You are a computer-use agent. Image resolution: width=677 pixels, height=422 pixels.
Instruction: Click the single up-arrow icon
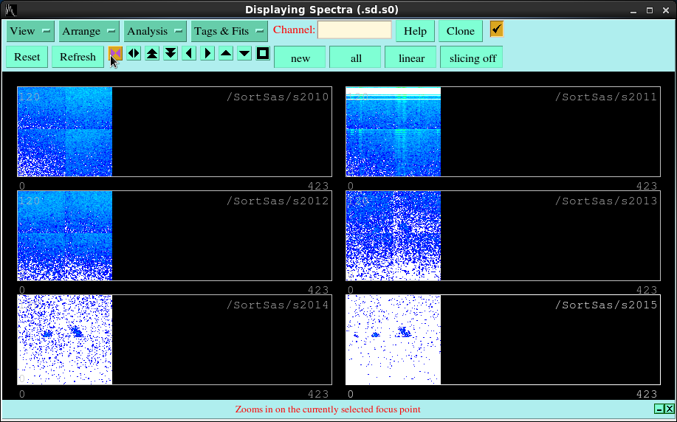pos(226,54)
